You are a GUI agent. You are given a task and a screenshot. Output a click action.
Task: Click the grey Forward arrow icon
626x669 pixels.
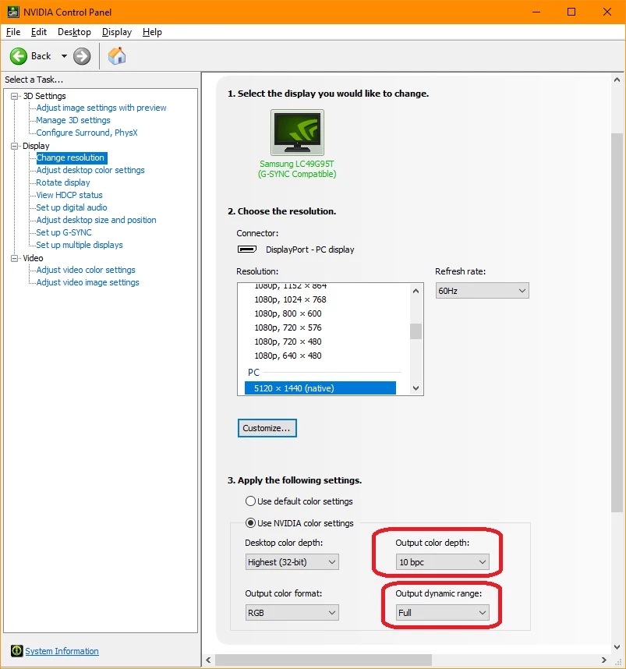(x=82, y=56)
